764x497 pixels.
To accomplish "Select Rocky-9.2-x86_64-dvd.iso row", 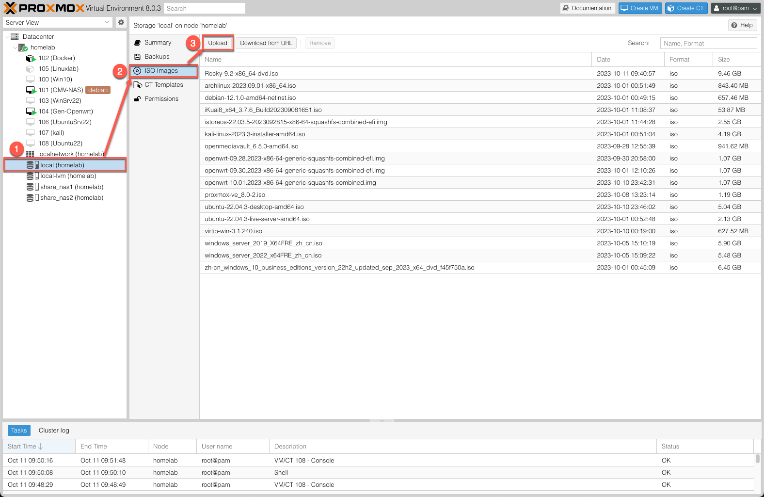I will tap(480, 74).
